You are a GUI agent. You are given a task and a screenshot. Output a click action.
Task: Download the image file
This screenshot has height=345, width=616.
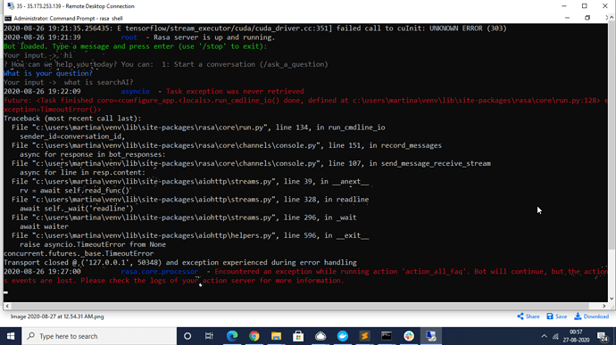click(592, 316)
